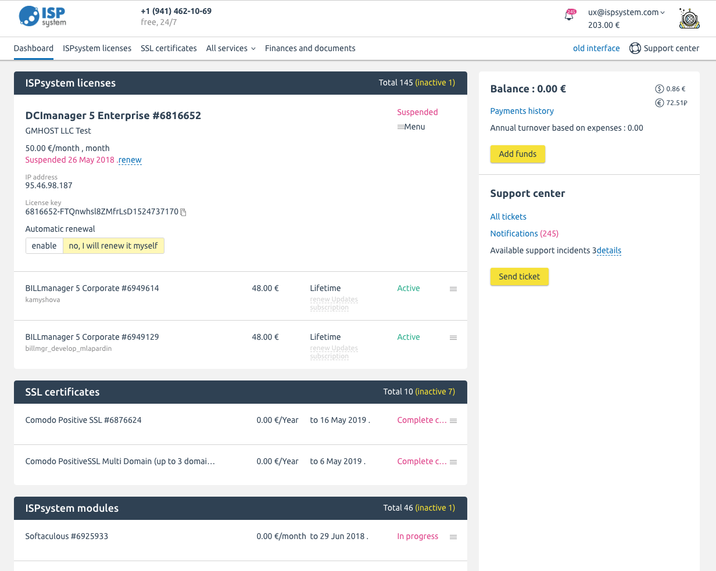Select 'no, I will renew it myself' option
The width and height of the screenshot is (716, 571).
coord(113,246)
